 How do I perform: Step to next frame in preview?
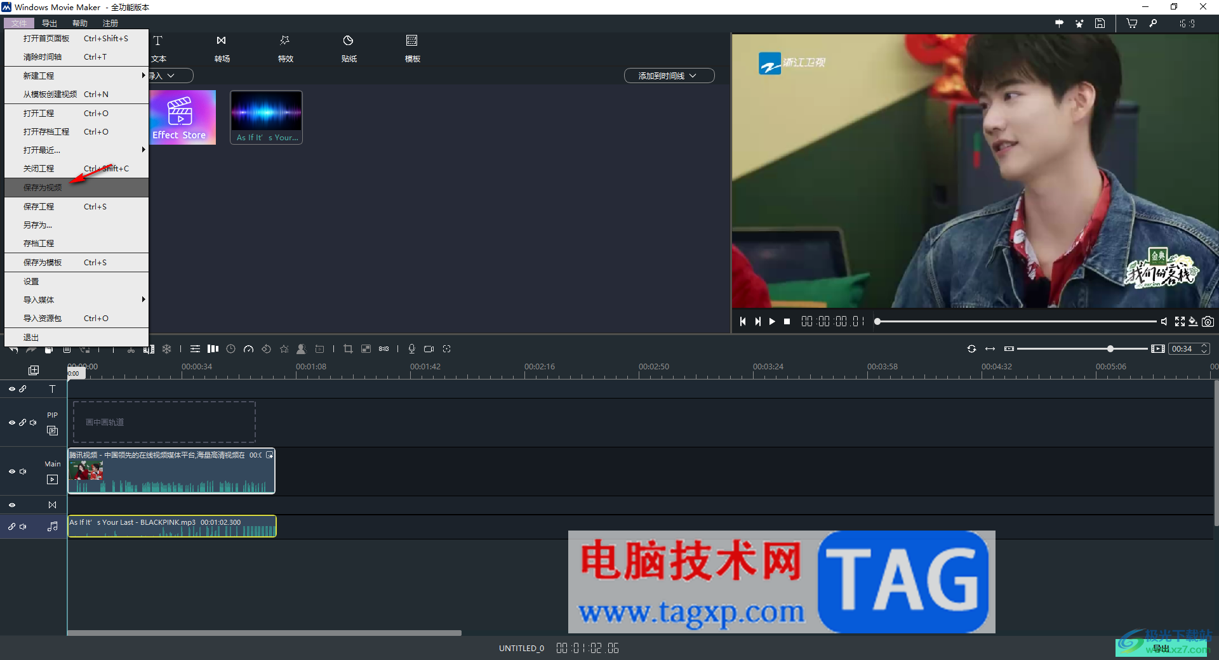click(757, 322)
